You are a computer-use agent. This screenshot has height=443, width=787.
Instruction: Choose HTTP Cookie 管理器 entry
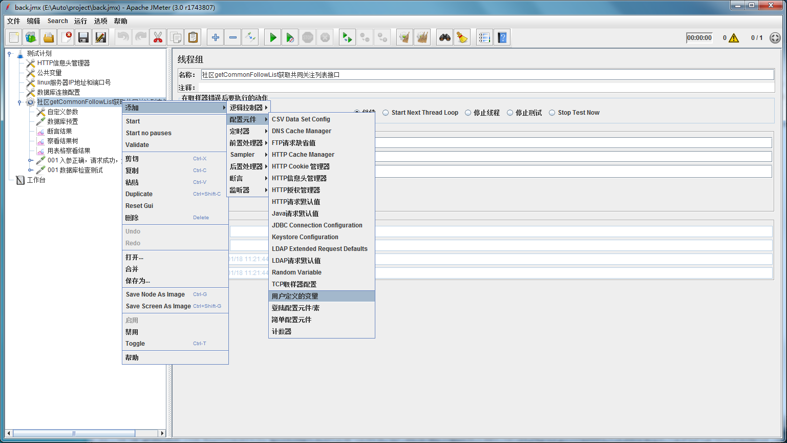pos(322,166)
